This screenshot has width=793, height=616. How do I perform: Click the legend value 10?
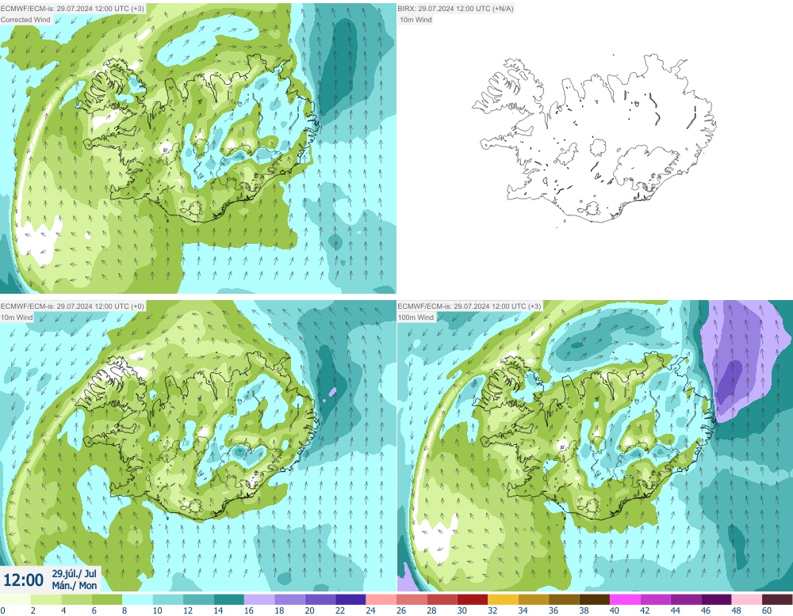click(x=157, y=610)
